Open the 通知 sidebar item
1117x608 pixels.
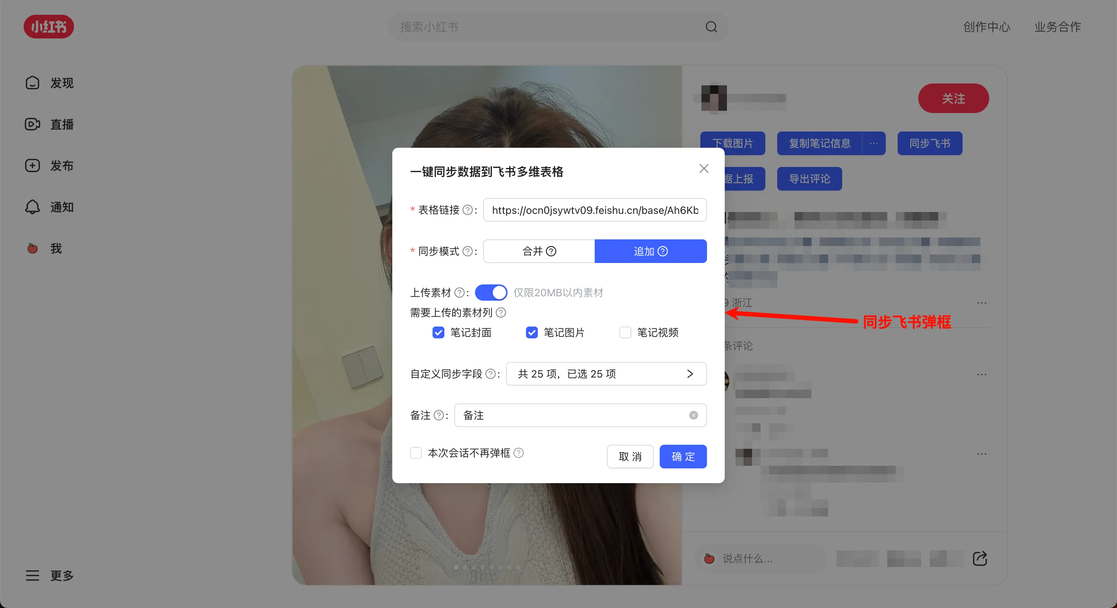pyautogui.click(x=49, y=207)
